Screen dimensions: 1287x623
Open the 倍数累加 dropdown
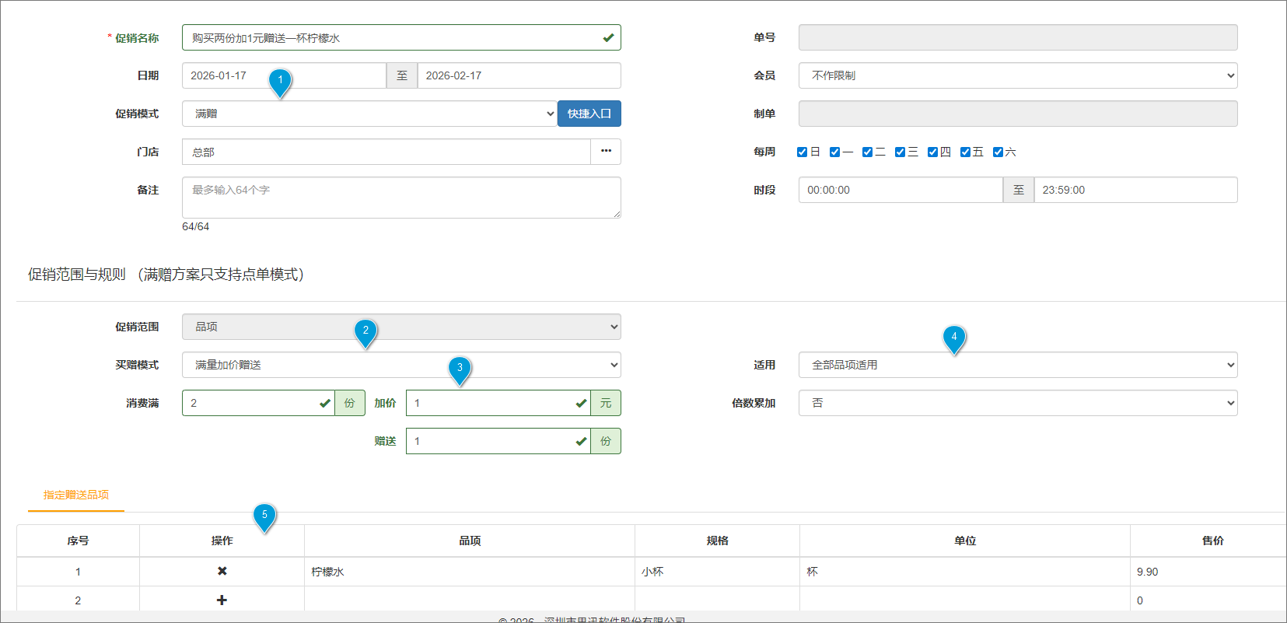point(1017,403)
